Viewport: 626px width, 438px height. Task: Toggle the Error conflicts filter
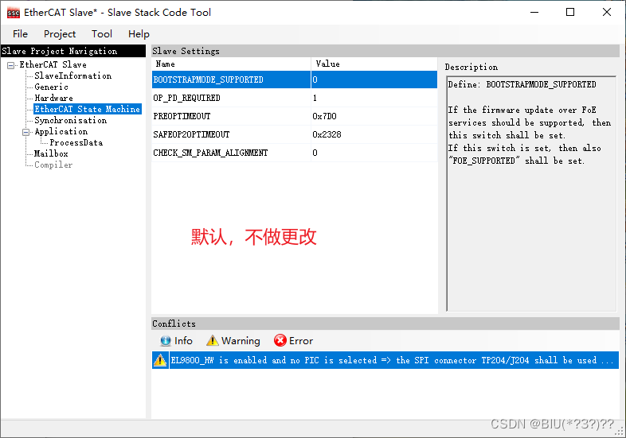pyautogui.click(x=293, y=341)
